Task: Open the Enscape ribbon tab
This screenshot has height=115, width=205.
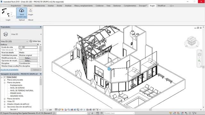Action: click(143, 6)
